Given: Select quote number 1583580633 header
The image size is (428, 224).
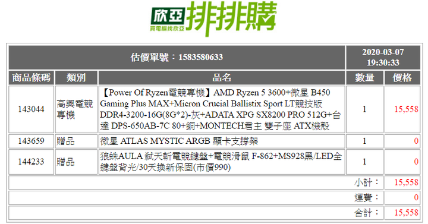Looking at the screenshot, I should [177, 57].
